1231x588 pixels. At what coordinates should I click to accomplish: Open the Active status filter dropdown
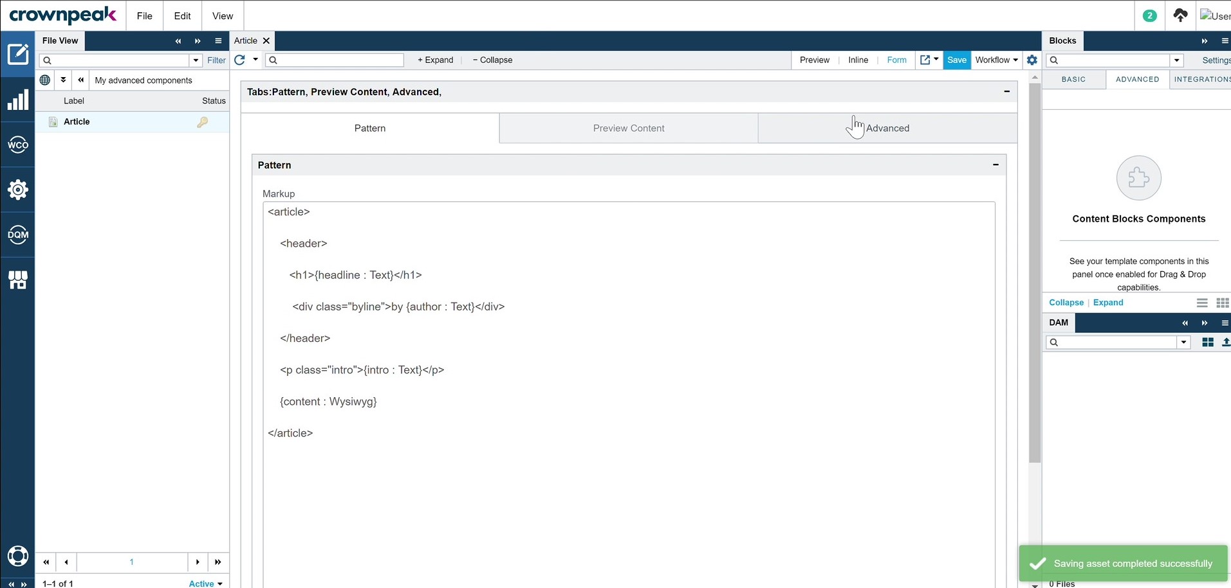tap(206, 584)
